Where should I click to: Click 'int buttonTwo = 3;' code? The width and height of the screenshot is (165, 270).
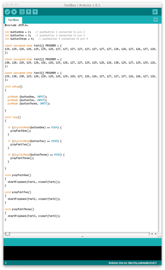click(18, 35)
